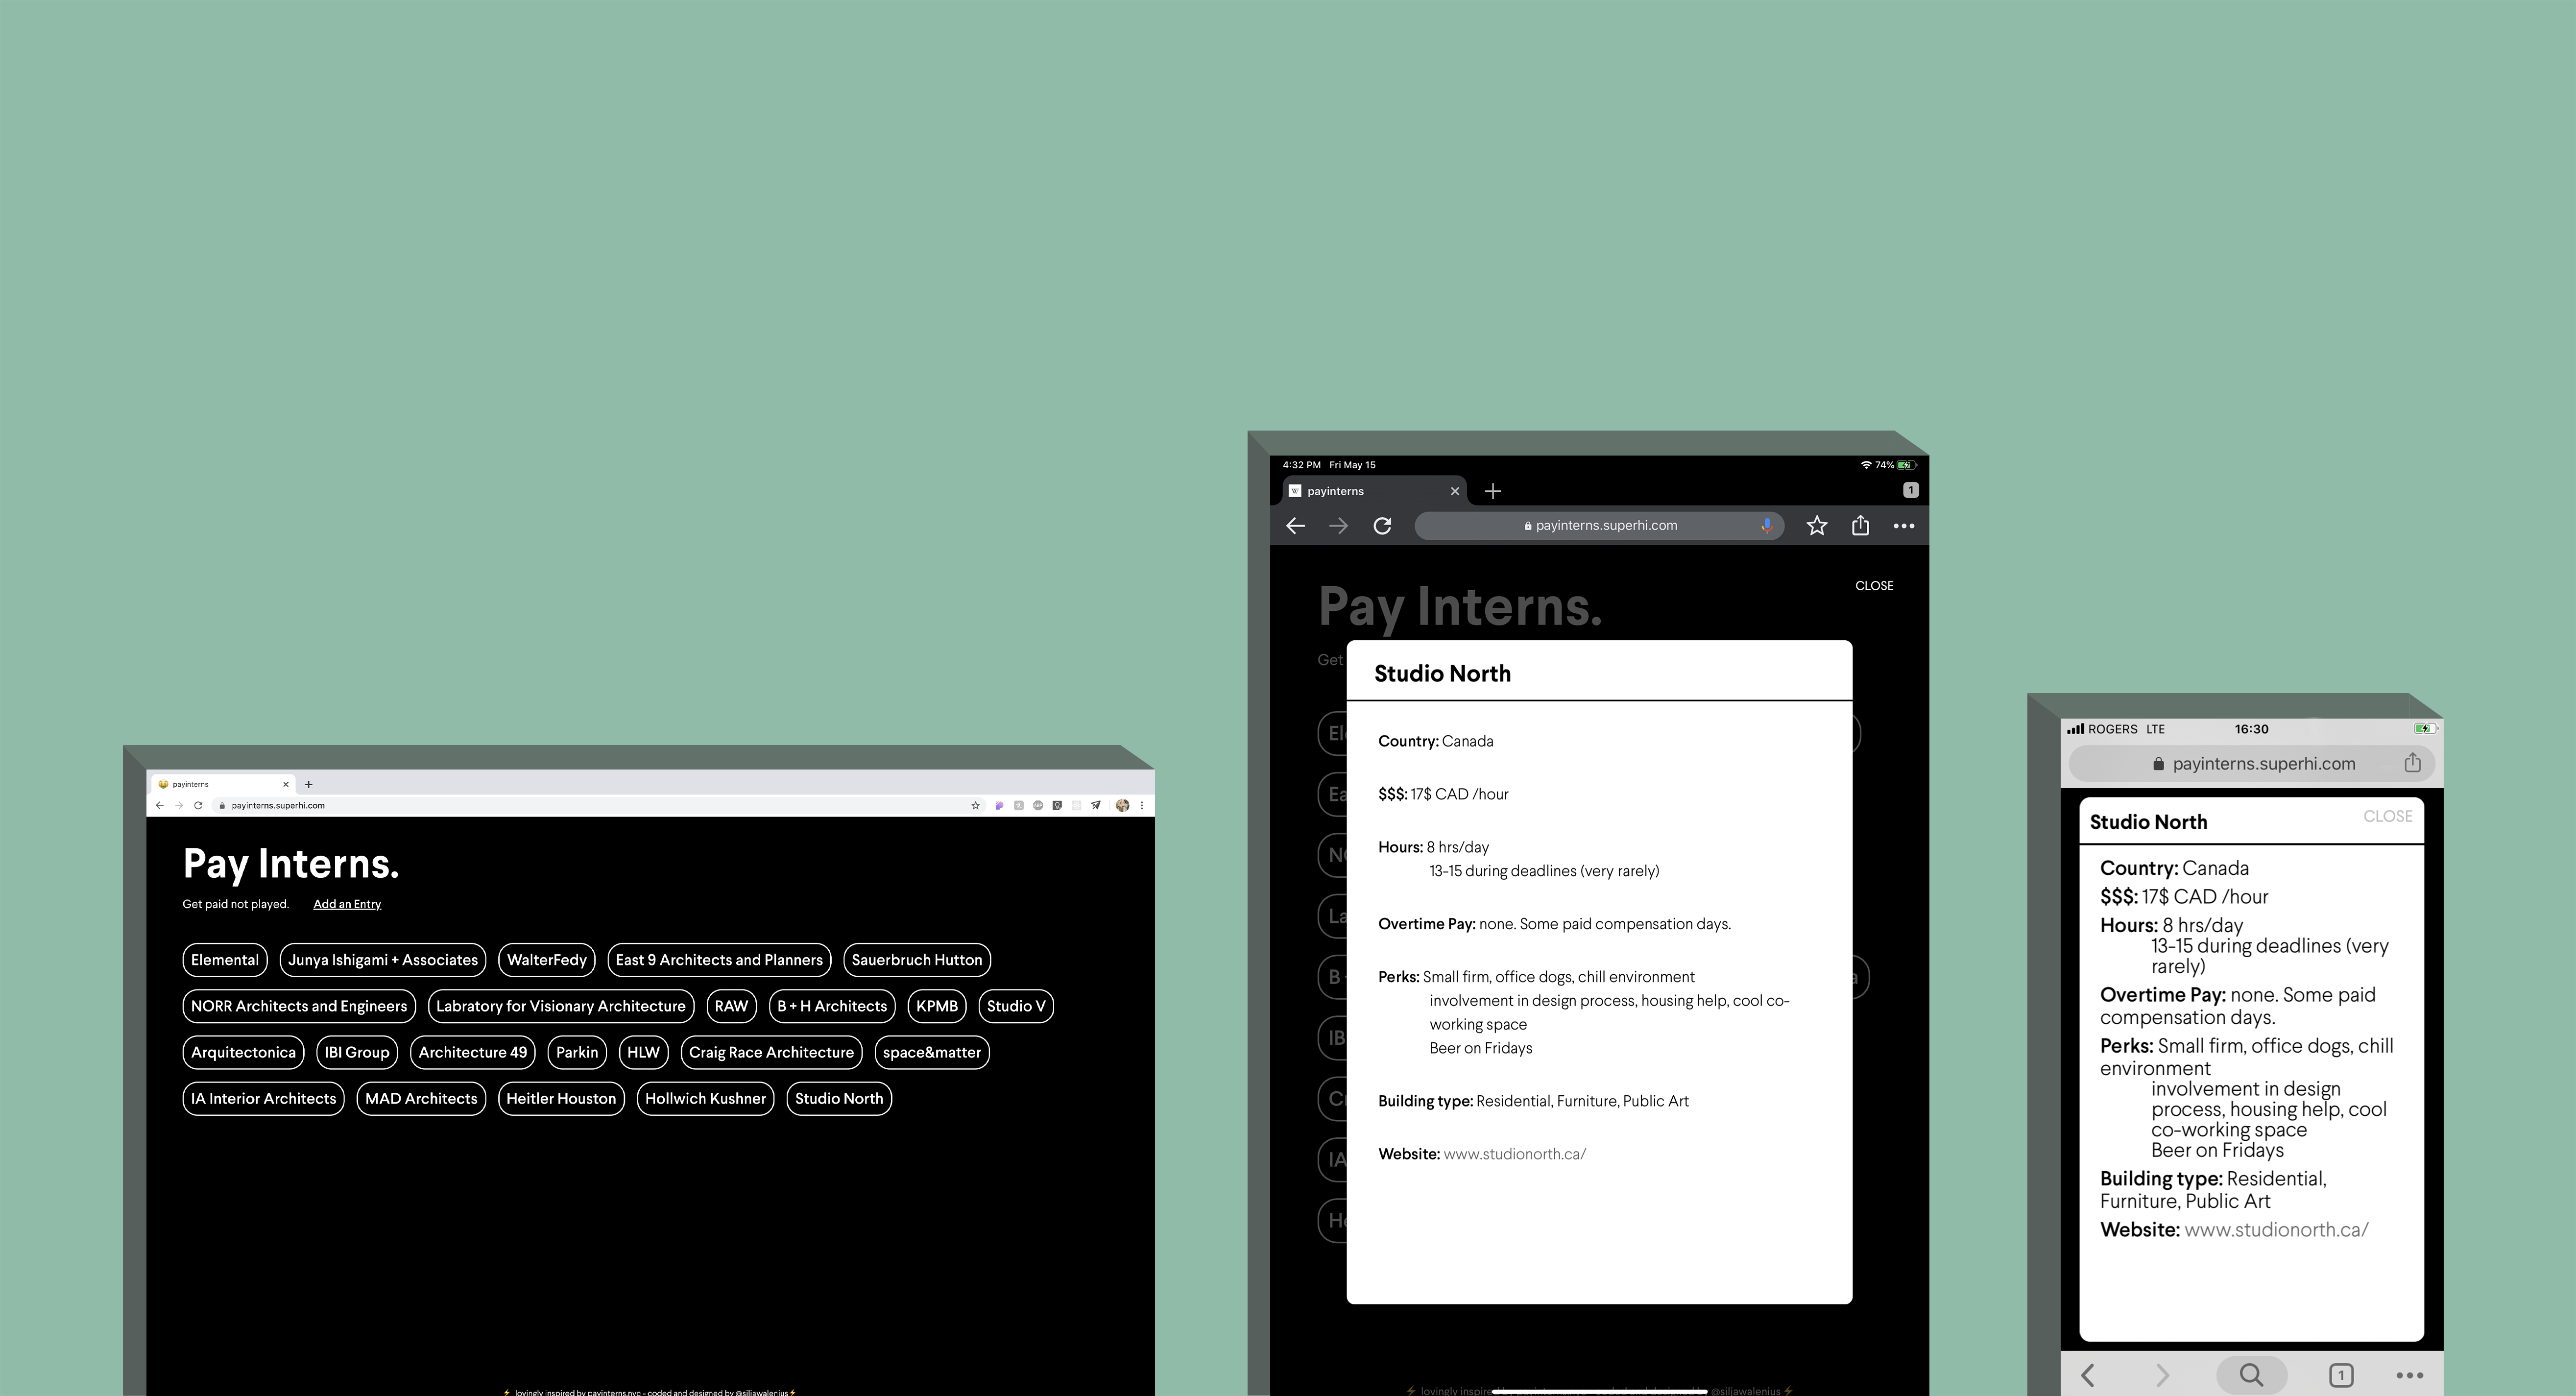Click CLOSE on the tablet overlay
Image resolution: width=2576 pixels, height=1396 pixels.
pyautogui.click(x=1874, y=586)
